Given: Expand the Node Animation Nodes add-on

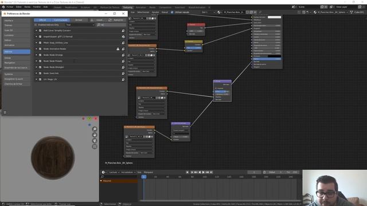Looking at the screenshot, I should (36, 49).
